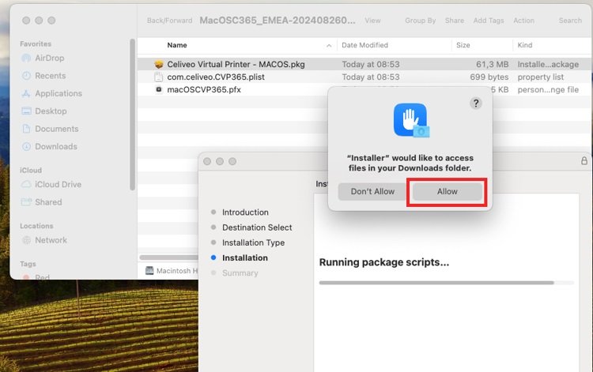The height and width of the screenshot is (372, 593).
Task: Click the Back/Forward toolbar control
Action: click(x=169, y=21)
